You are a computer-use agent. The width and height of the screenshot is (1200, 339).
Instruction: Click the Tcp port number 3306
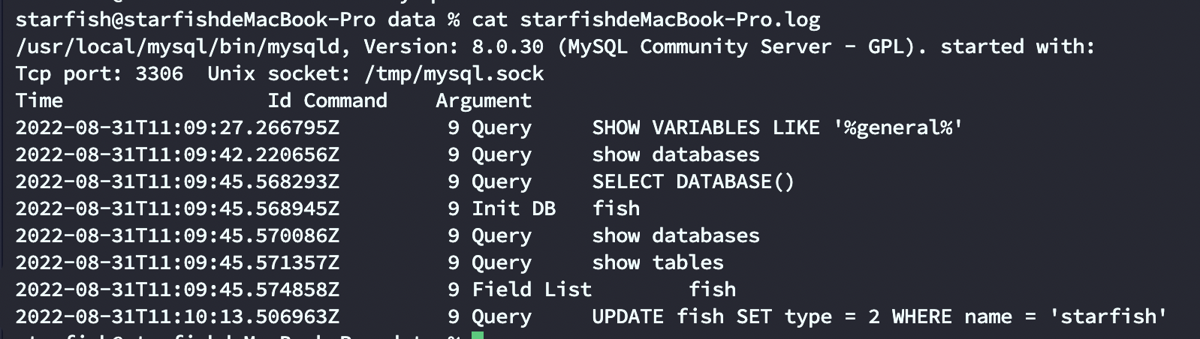pyautogui.click(x=158, y=73)
